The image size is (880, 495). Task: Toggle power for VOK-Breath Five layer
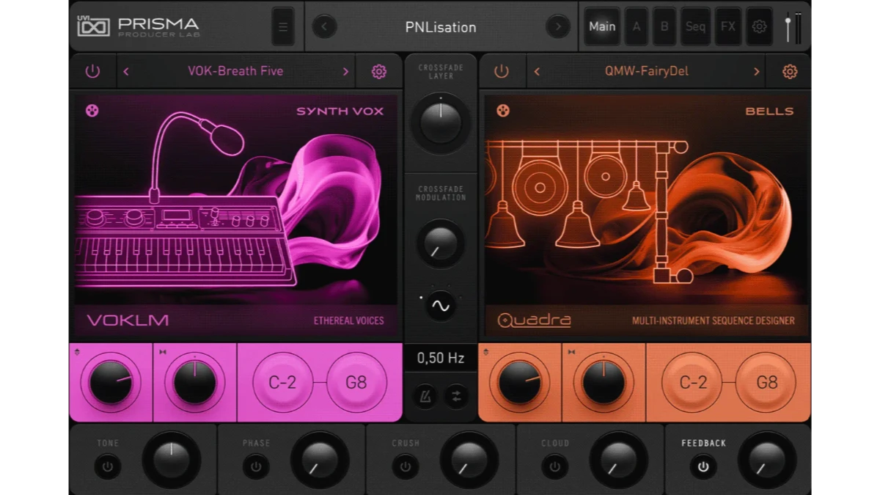click(92, 72)
